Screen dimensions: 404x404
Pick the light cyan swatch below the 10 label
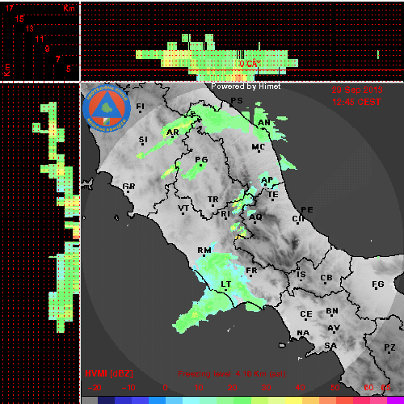pyautogui.click(x=191, y=400)
